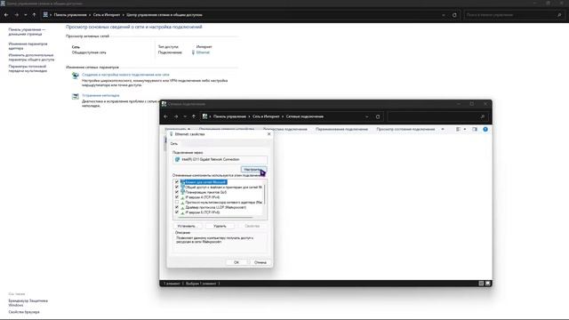The image size is (569, 320).
Task: Click 'Отключение сетевого устройства' in the toolbar
Action: 227,129
